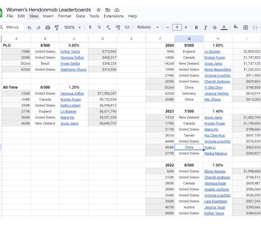
Task: Open the Vivian Saliba link
Action: (70, 64)
